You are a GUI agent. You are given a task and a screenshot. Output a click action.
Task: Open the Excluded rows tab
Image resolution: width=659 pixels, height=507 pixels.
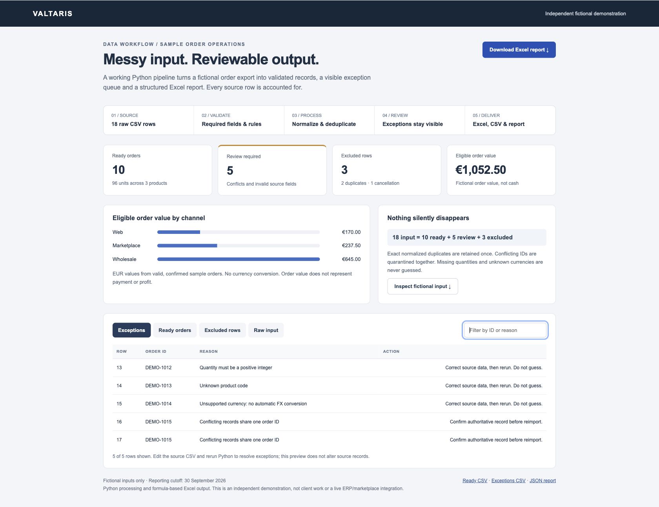(222, 330)
